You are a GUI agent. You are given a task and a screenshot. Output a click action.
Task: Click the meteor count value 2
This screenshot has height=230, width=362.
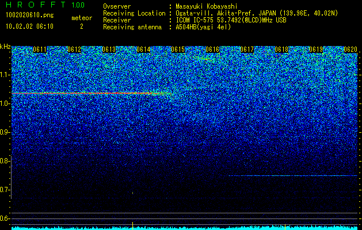(x=82, y=26)
